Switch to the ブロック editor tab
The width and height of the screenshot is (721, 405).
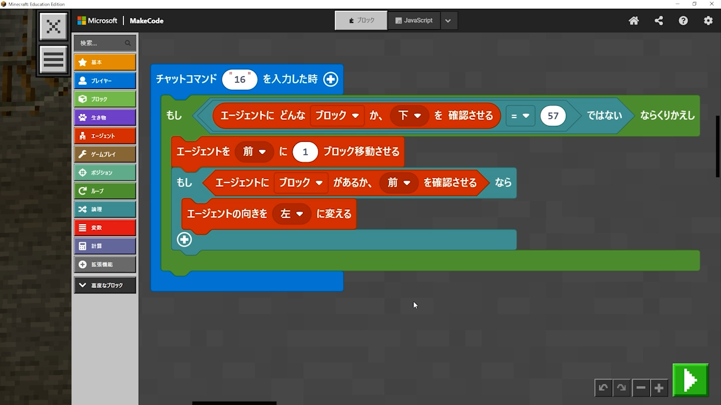pos(361,20)
